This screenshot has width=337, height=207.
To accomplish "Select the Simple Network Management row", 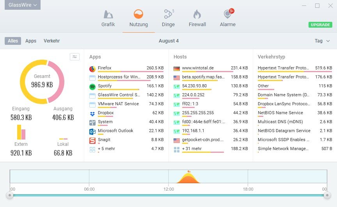I will [295, 149].
